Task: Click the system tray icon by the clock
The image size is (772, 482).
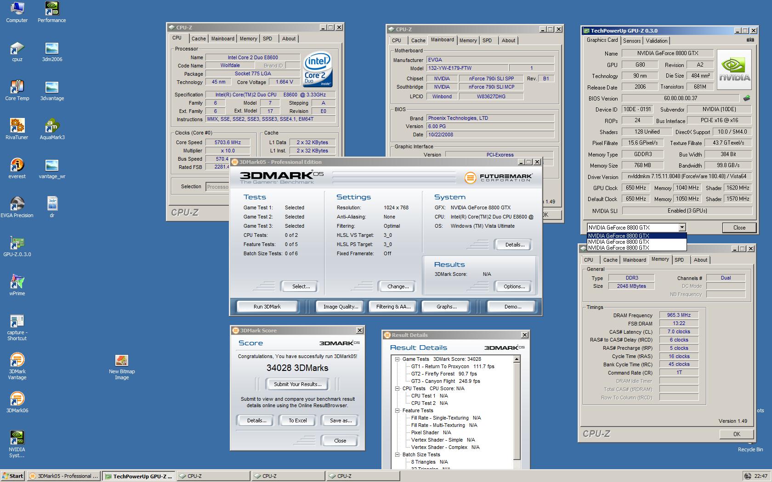Action: point(748,476)
